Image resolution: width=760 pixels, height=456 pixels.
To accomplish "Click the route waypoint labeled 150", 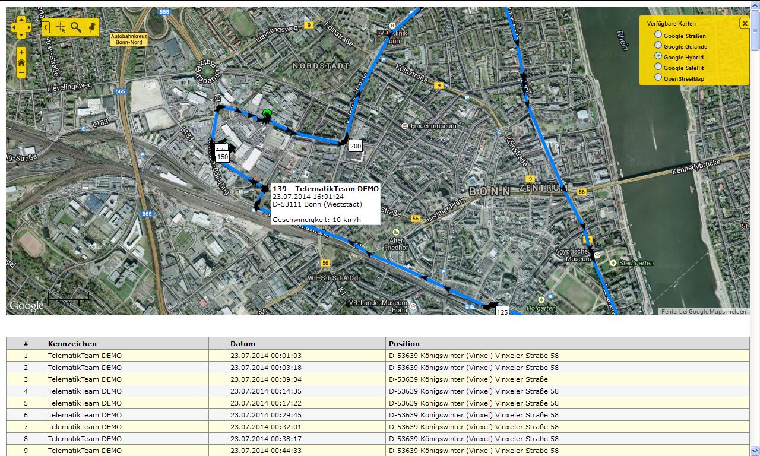I will click(x=222, y=157).
